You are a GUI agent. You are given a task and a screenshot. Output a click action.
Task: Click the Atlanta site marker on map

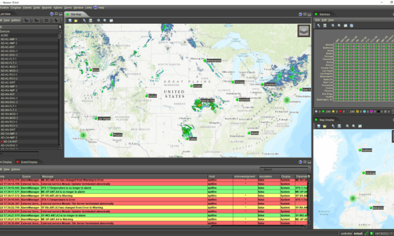pyautogui.click(x=249, y=133)
